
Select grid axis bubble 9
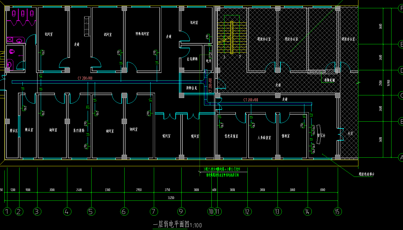(x=181, y=211)
